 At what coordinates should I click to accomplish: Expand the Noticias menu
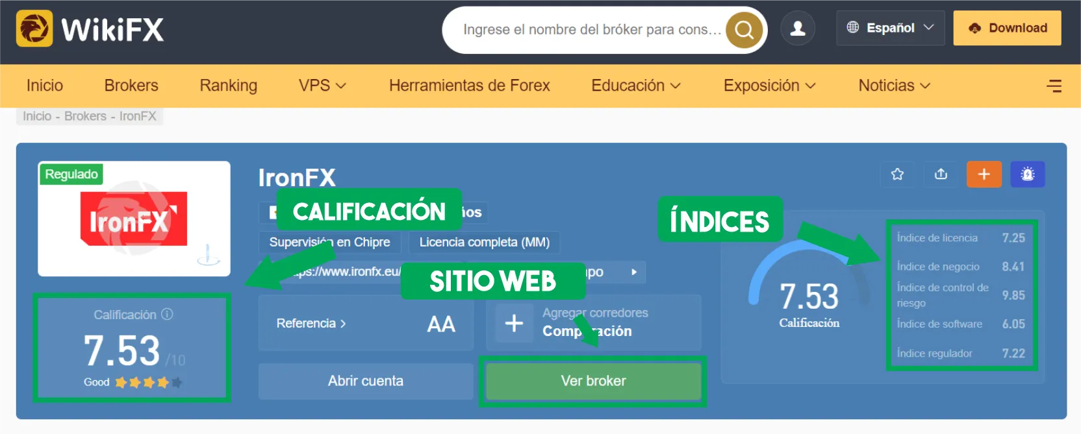pyautogui.click(x=895, y=86)
